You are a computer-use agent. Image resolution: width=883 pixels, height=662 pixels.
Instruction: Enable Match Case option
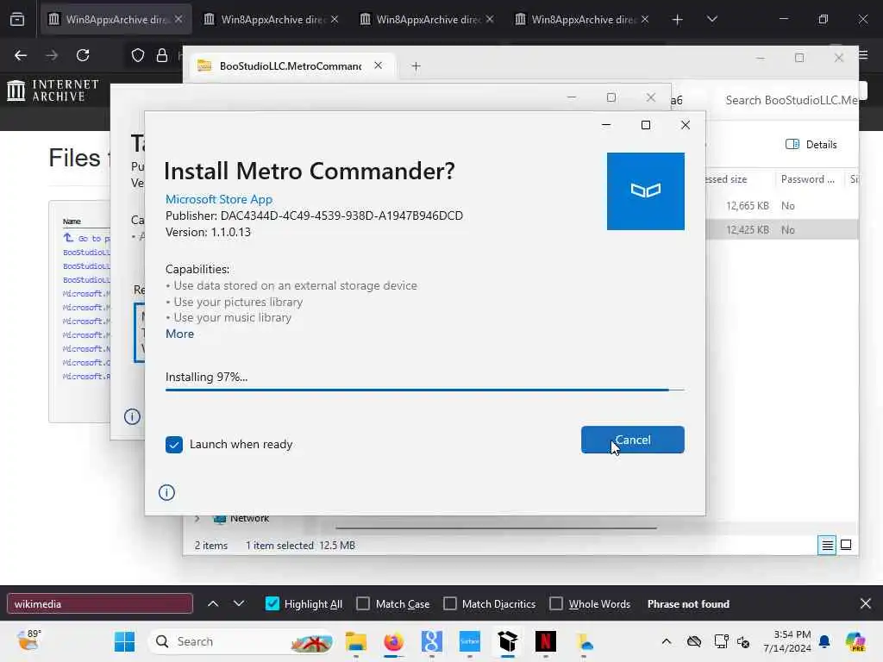click(x=363, y=604)
